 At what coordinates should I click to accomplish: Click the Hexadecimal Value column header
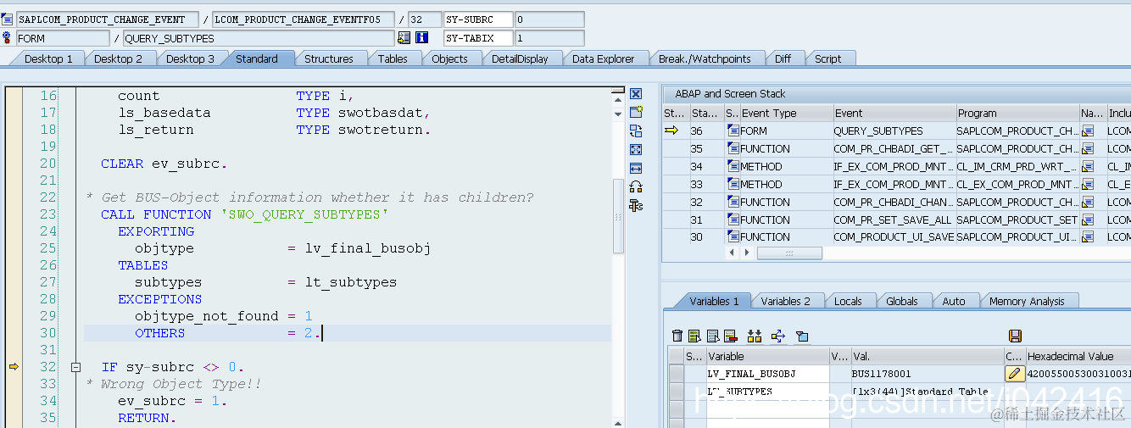(x=1078, y=357)
